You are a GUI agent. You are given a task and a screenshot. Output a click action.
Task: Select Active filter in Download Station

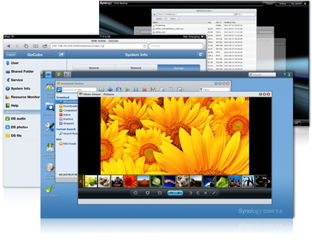point(65,115)
